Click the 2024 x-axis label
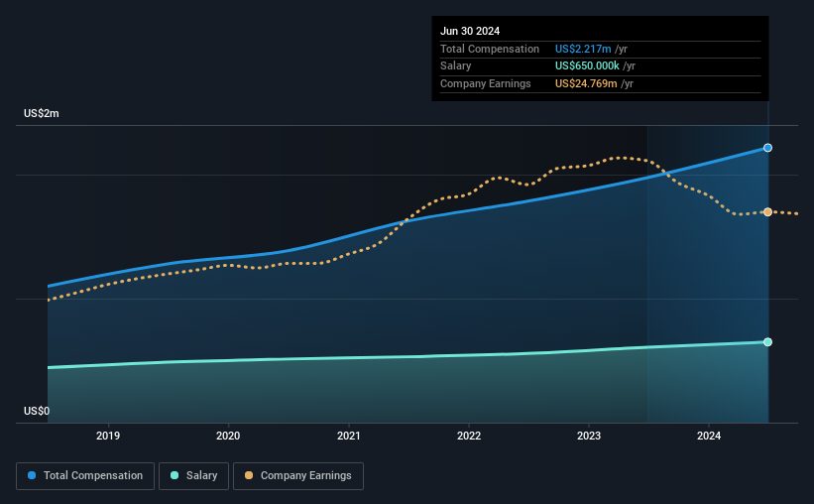 pos(709,436)
